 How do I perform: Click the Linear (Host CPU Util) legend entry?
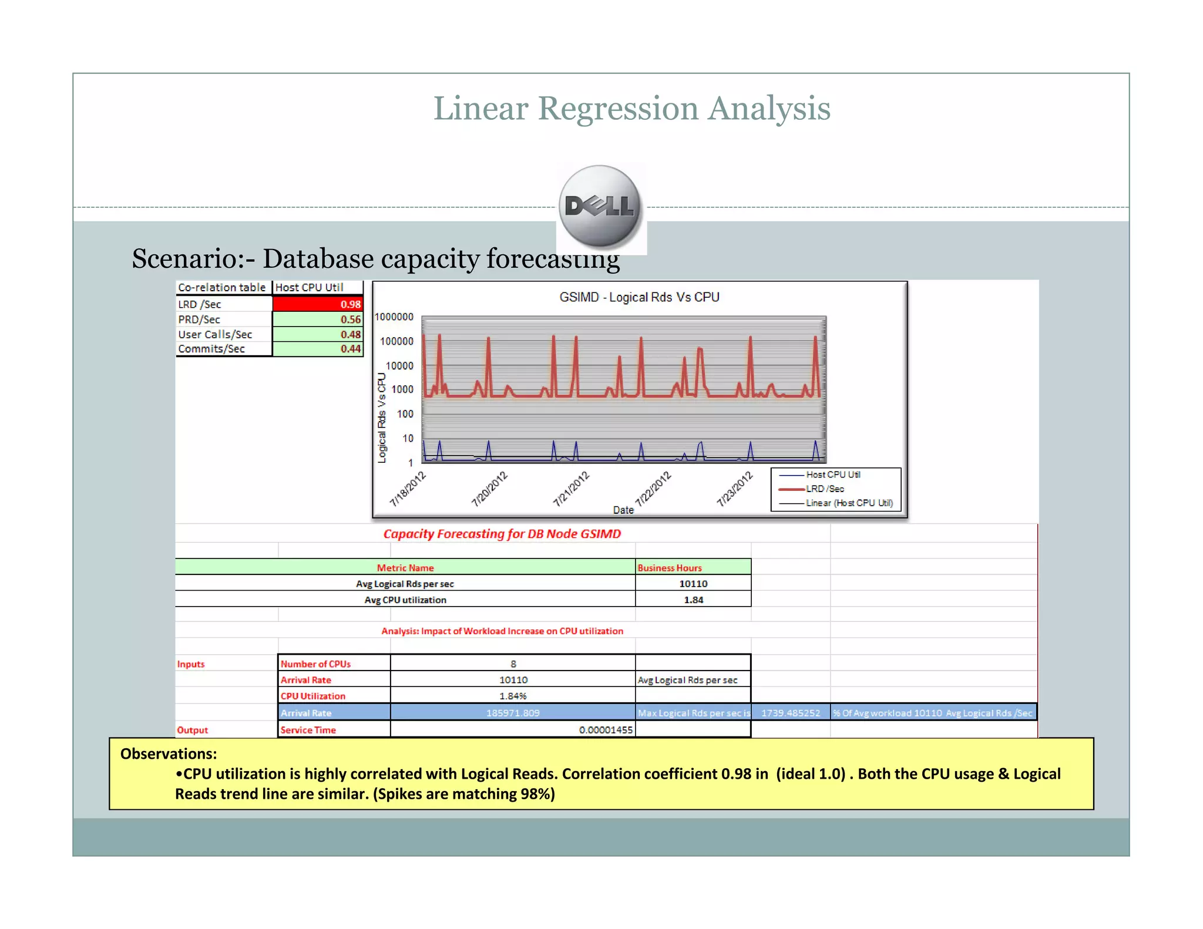point(848,503)
